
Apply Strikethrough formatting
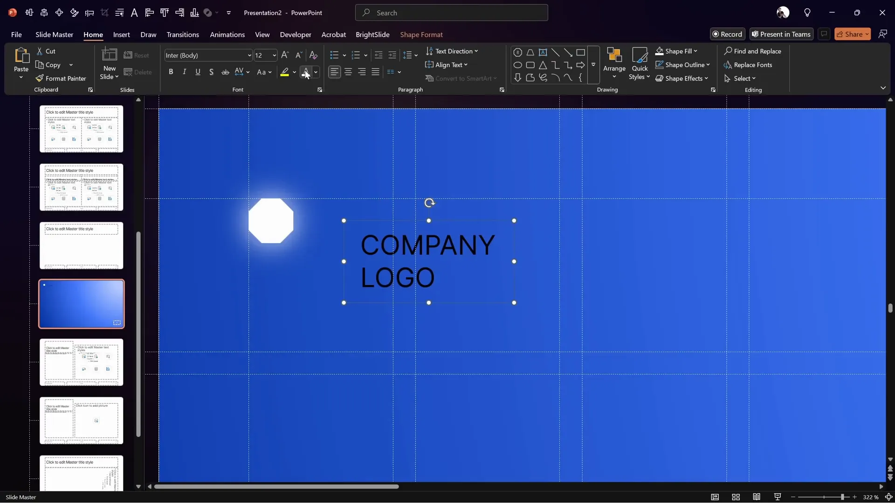(x=226, y=72)
